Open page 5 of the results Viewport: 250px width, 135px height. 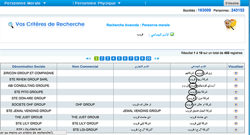119,58
